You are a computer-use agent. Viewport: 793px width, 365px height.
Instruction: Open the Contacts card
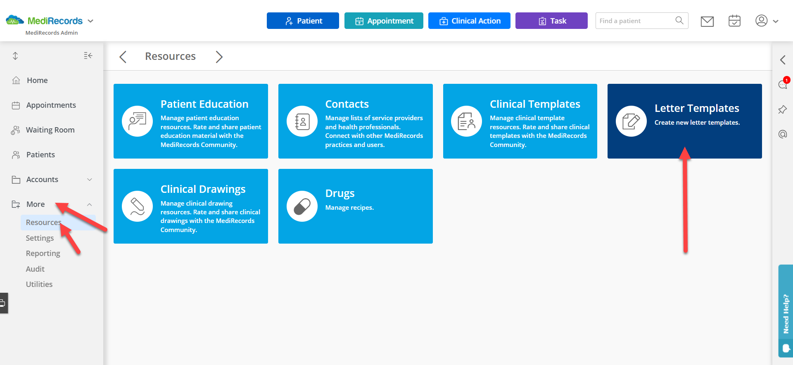click(x=356, y=121)
